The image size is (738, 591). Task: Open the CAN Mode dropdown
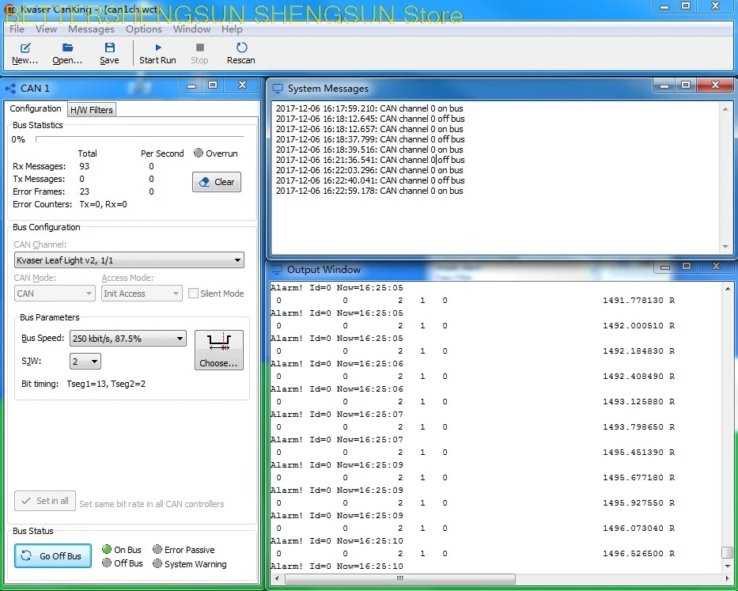pyautogui.click(x=54, y=294)
